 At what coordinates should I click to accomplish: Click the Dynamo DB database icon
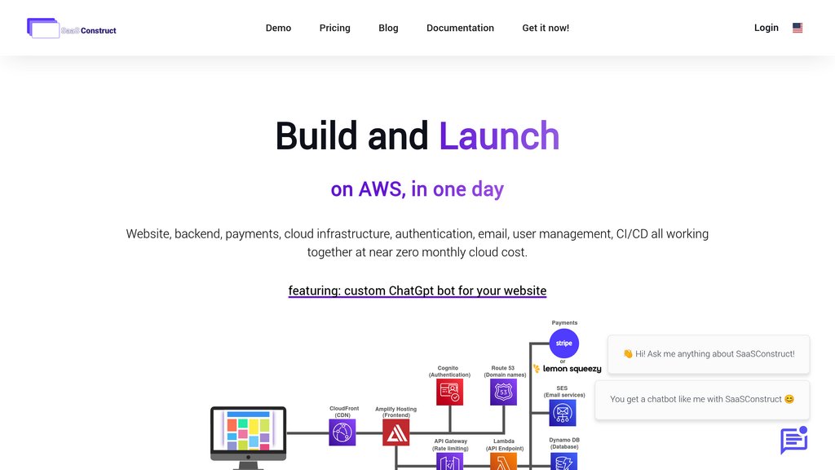[563, 462]
